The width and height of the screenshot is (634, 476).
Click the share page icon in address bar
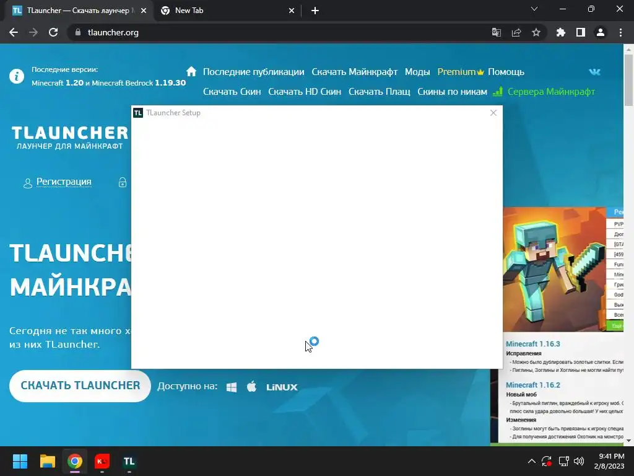pos(516,32)
